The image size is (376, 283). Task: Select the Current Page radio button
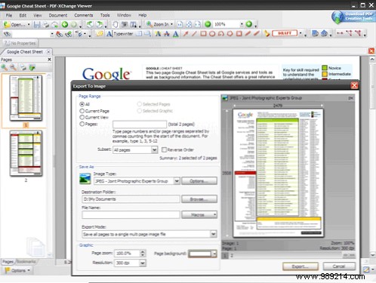click(x=82, y=111)
